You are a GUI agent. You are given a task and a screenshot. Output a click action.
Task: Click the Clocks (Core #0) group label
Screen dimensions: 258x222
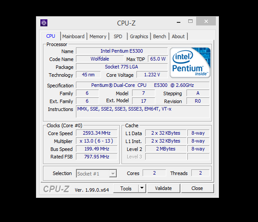tap(64, 125)
